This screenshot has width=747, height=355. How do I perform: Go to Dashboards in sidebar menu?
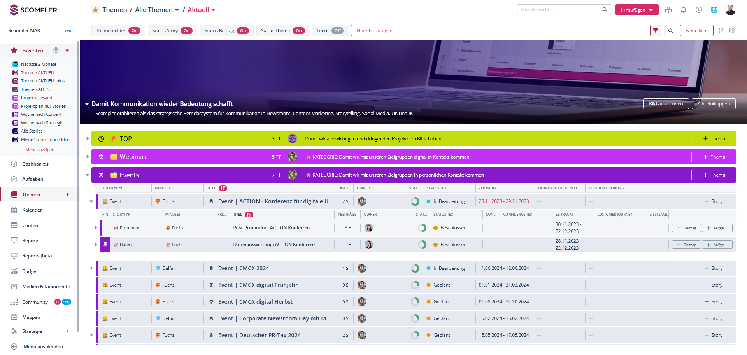click(x=35, y=164)
